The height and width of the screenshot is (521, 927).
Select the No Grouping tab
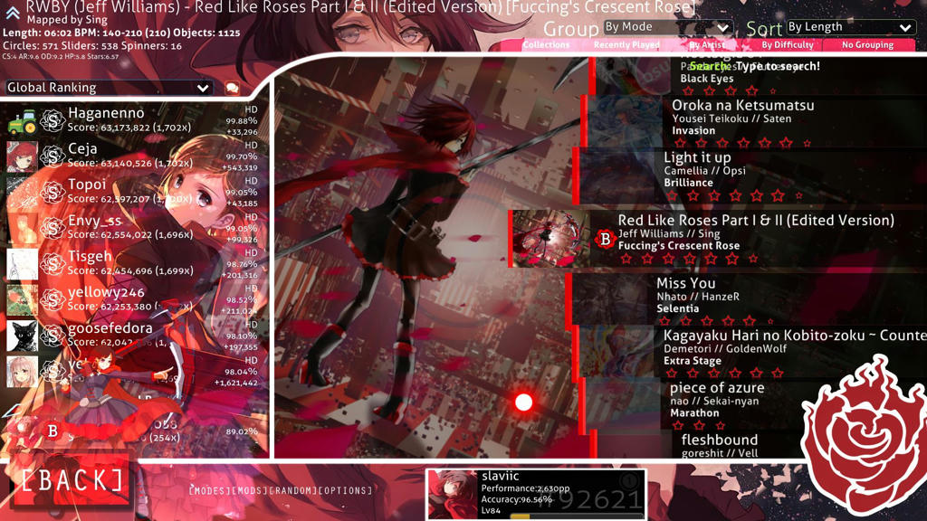coord(868,45)
